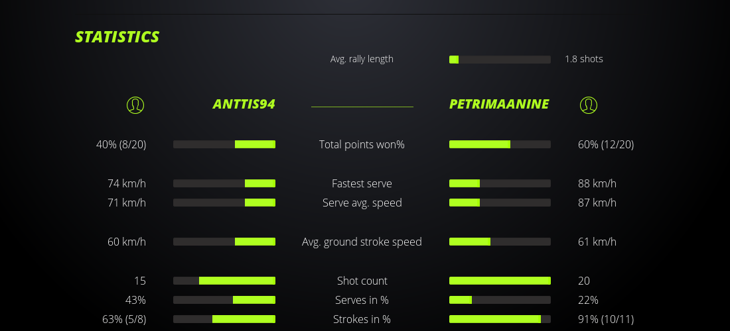
Task: Click the 91% (10/11) strokes value
Action: click(606, 319)
